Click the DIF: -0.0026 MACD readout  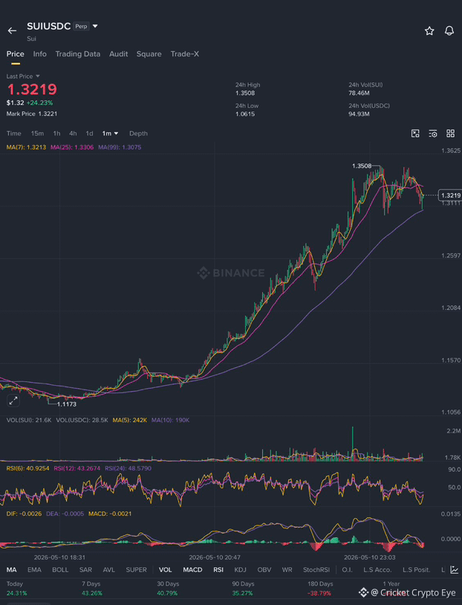[x=24, y=514]
